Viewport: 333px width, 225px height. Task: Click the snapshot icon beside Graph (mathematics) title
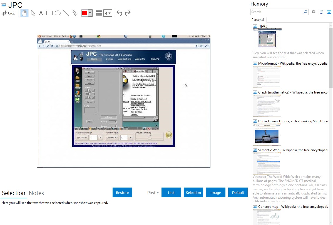255,92
